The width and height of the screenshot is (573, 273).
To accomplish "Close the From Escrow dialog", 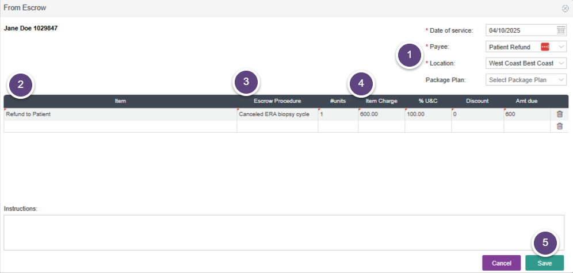I will click(565, 9).
